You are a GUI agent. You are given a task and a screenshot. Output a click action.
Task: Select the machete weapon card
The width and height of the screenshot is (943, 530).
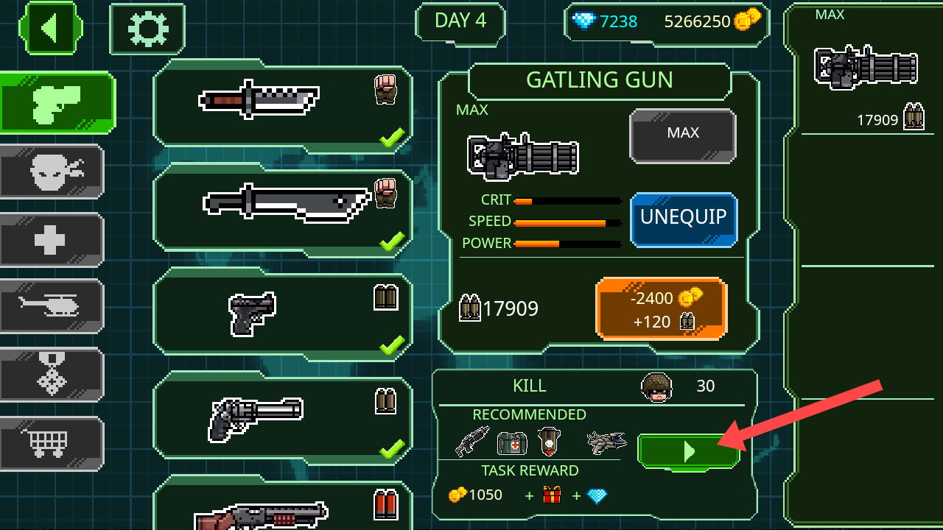pyautogui.click(x=283, y=210)
